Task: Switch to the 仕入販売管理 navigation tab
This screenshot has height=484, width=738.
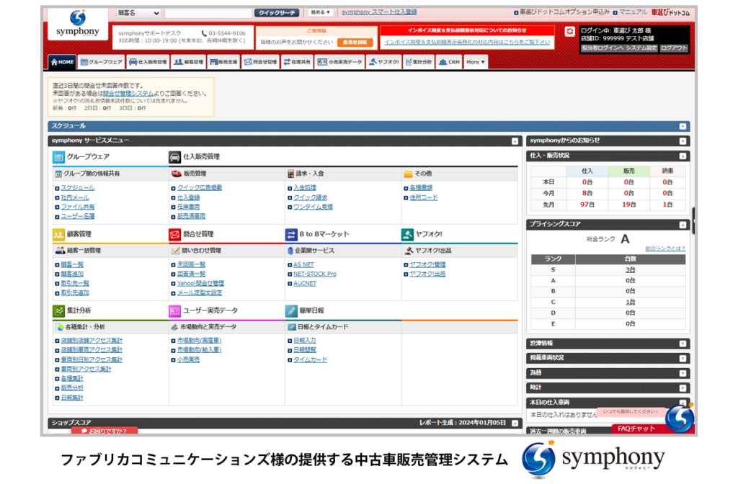Action: [x=148, y=62]
